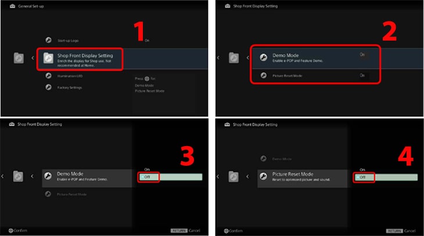The height and width of the screenshot is (236, 424).
Task: Click the dimmed Picture Reset Mode label in screen 3
Action: click(71, 194)
